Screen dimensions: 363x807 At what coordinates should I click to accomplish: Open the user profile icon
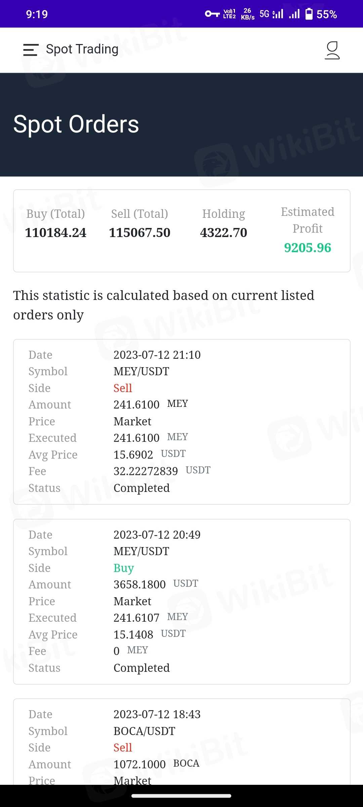point(332,50)
